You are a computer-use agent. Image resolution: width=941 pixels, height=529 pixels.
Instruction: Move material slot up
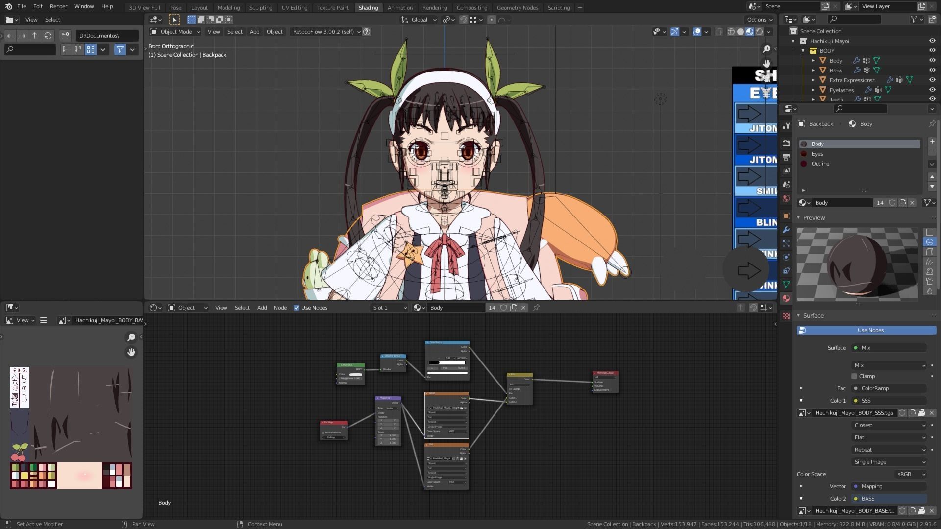pos(932,177)
